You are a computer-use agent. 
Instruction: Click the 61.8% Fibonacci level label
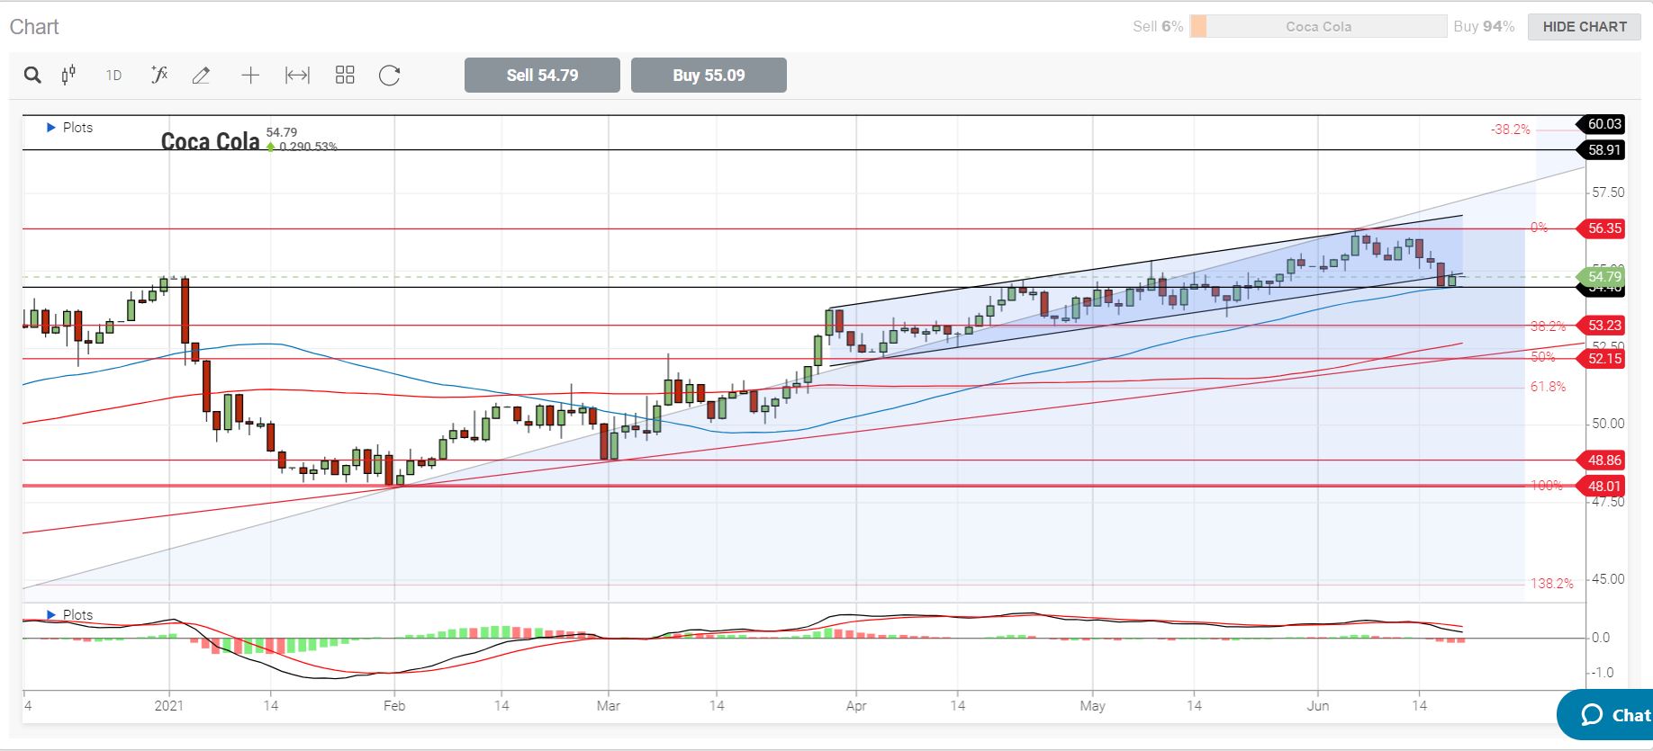[x=1548, y=387]
